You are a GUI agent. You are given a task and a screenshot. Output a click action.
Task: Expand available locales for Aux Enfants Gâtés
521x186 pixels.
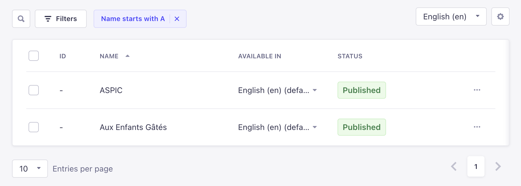[x=315, y=127]
